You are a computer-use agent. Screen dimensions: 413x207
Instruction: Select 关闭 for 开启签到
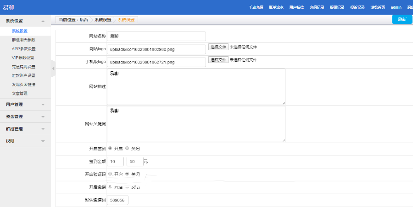pos(127,148)
